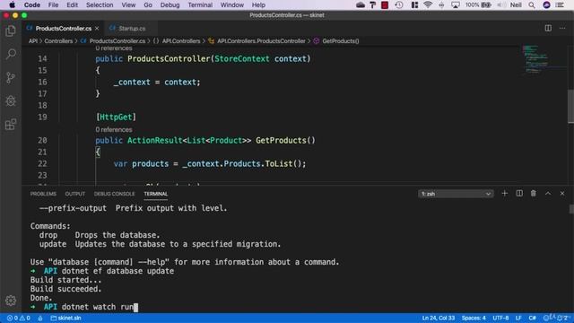Open the Debug menu
This screenshot has height=323, width=574.
[x=170, y=4]
